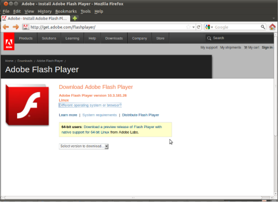This screenshot has height=202, width=278.
Task: Click the My shipments link
Action: click(x=230, y=47)
